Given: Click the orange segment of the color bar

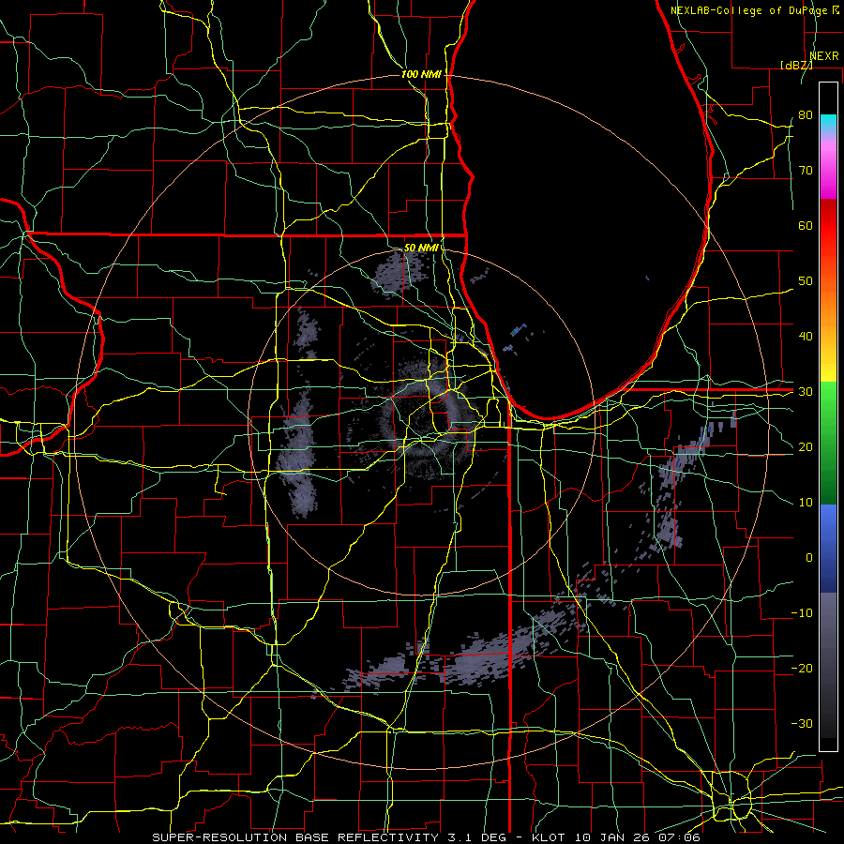Looking at the screenshot, I should click(x=828, y=309).
